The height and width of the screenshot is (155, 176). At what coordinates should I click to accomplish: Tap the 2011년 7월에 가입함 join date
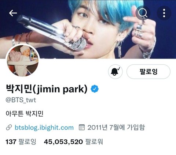coord(116,127)
